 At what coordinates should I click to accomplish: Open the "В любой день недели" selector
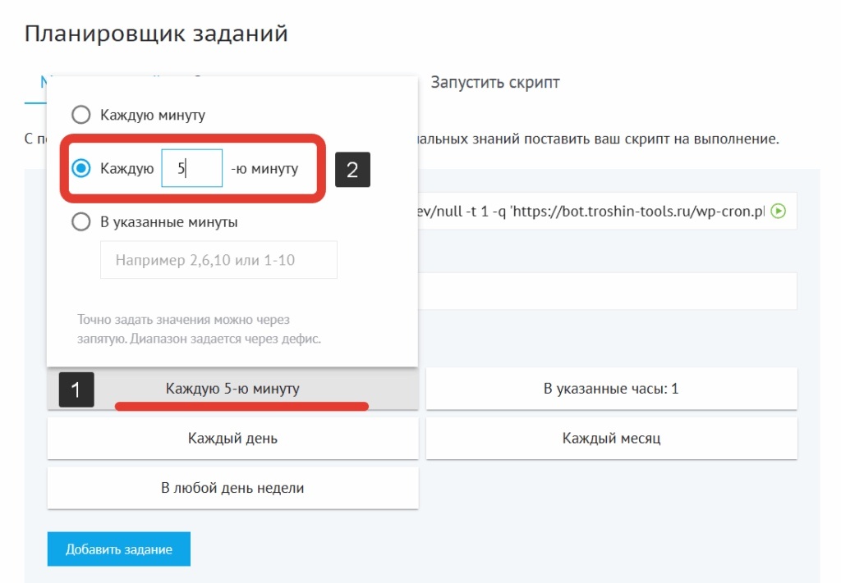coord(232,488)
